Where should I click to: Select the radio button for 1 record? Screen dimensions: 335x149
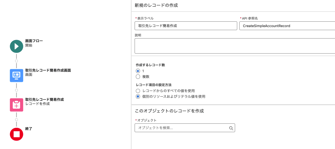138,71
